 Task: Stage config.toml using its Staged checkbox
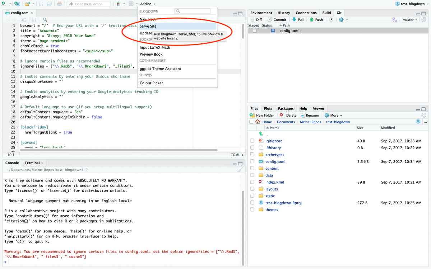(255, 31)
